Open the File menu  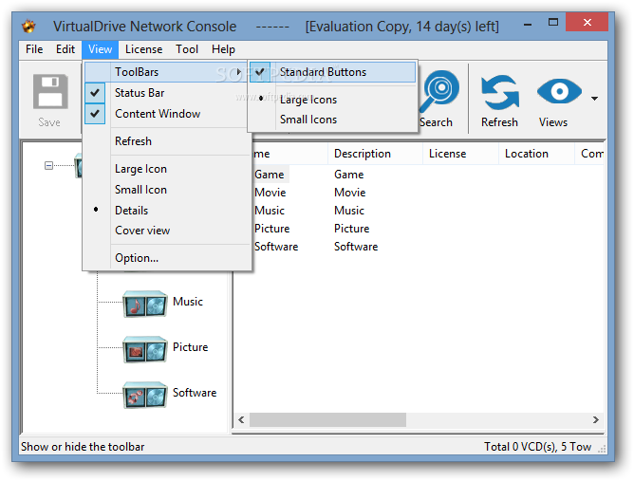click(34, 49)
